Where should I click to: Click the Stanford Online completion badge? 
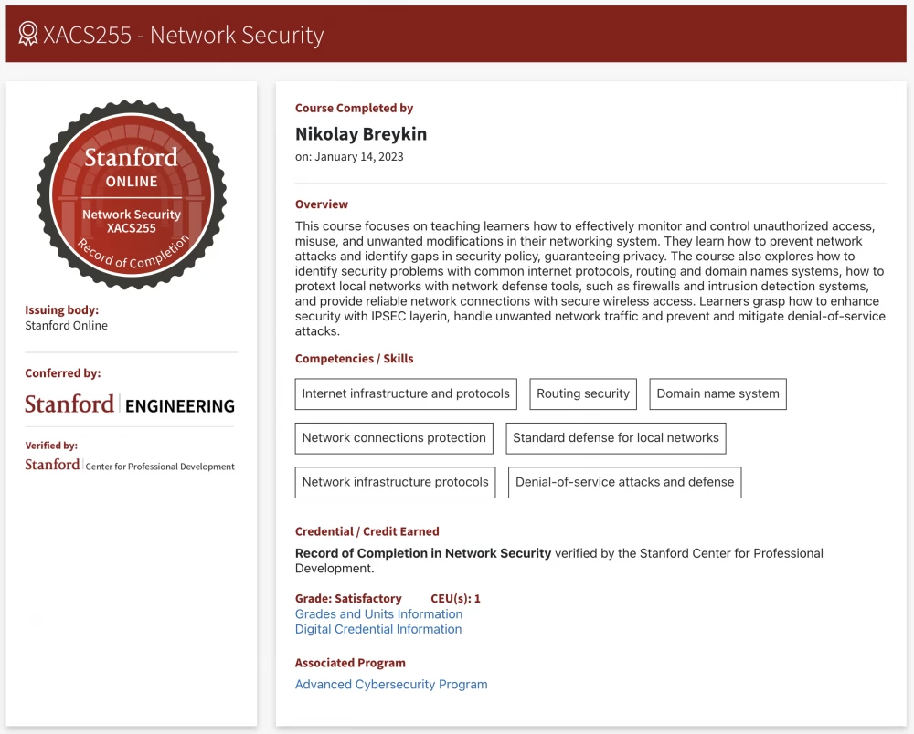pos(132,195)
